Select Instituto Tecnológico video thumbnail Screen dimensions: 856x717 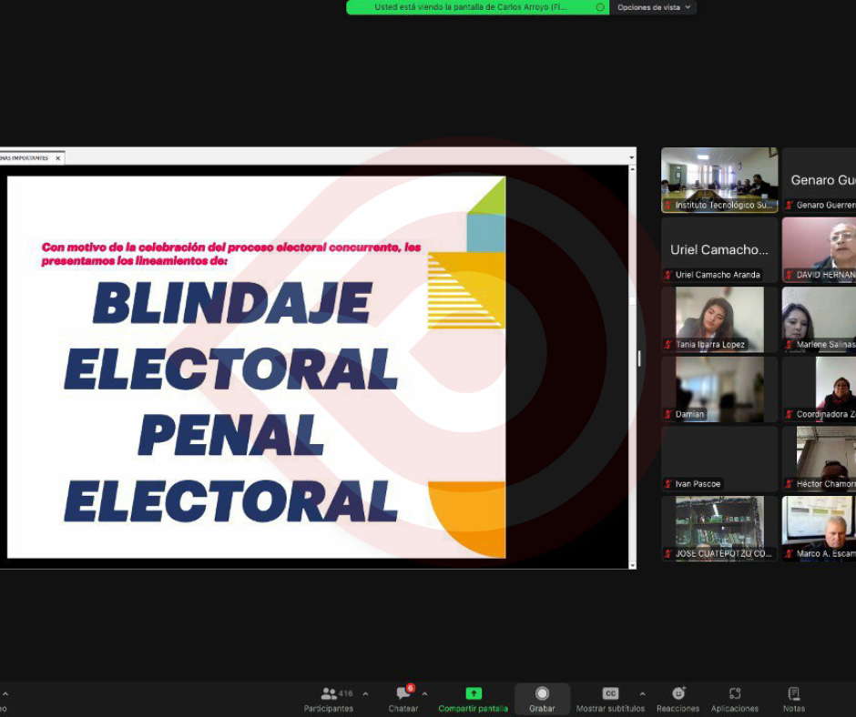[719, 179]
